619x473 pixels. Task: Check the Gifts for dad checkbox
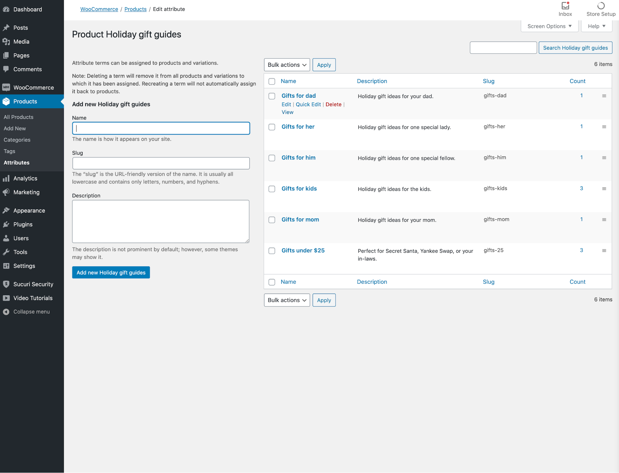click(x=272, y=96)
